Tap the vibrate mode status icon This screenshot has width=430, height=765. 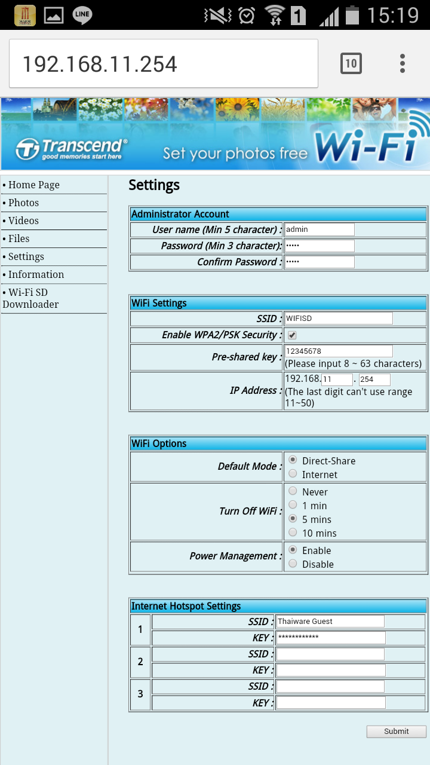[x=217, y=15]
